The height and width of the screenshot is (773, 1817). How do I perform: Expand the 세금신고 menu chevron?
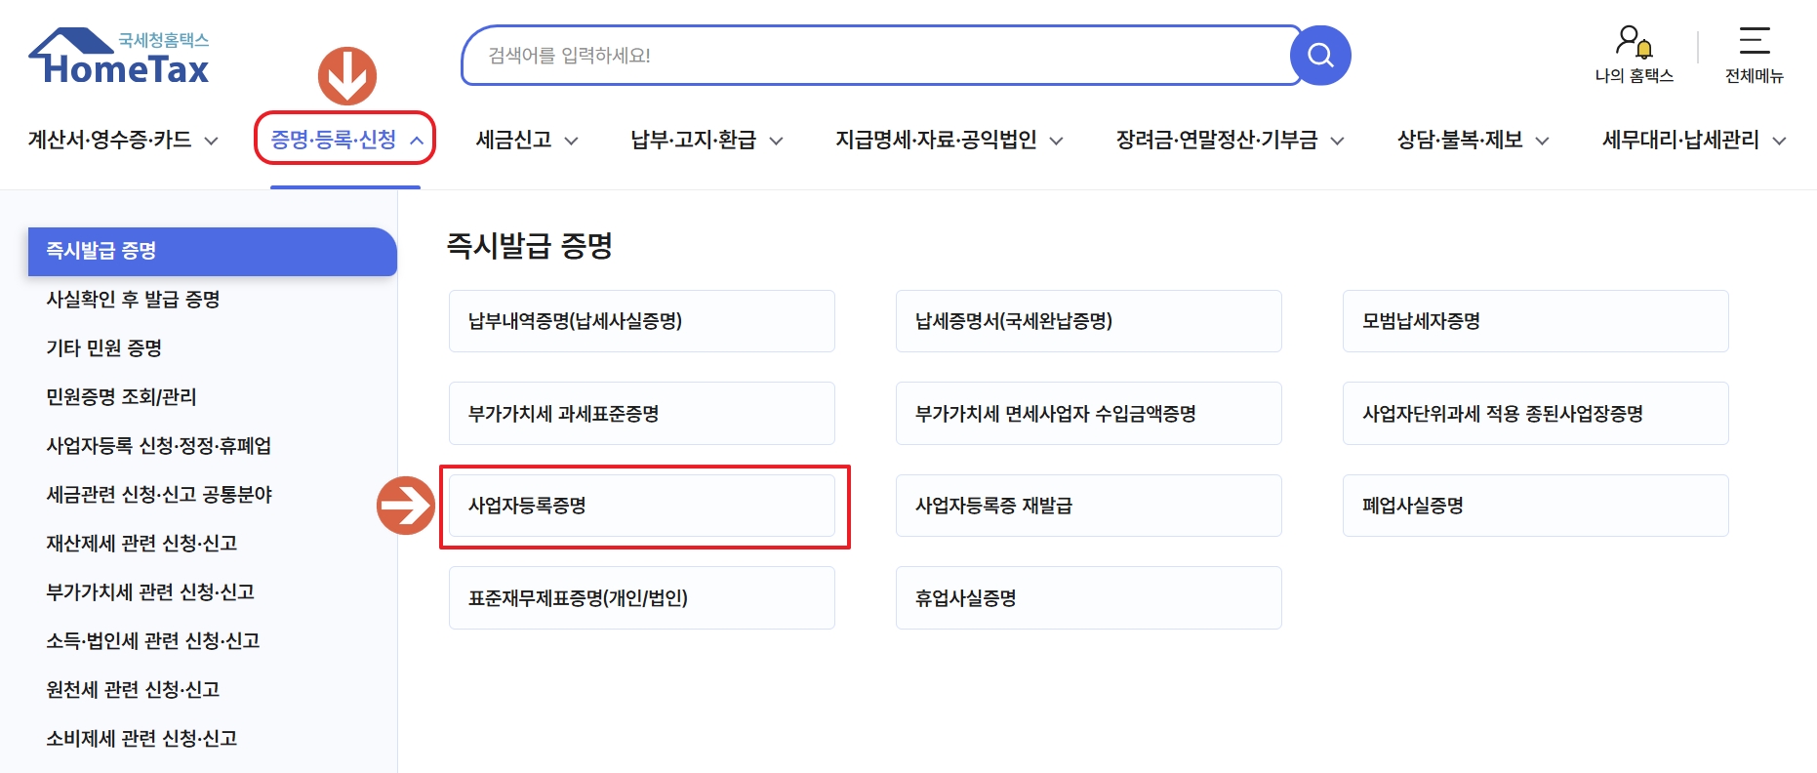(x=572, y=141)
